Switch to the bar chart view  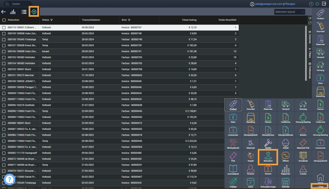point(13,12)
